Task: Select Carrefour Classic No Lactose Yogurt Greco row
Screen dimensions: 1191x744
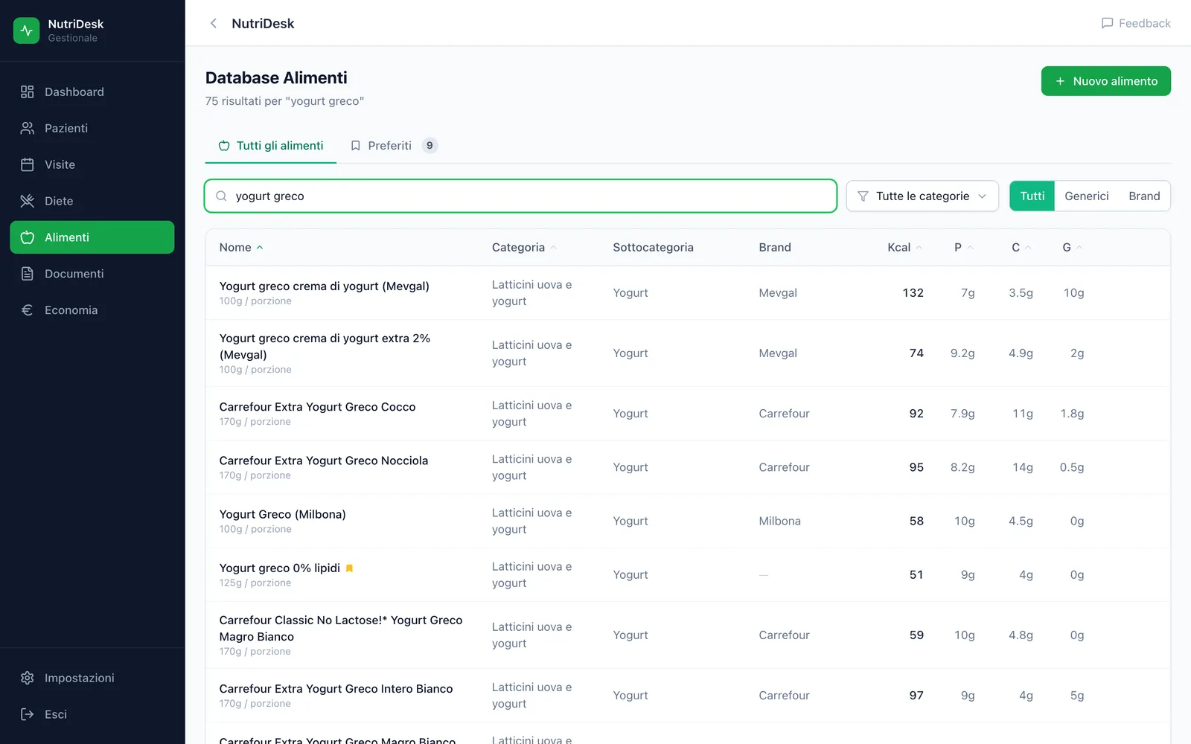Action: [x=687, y=635]
